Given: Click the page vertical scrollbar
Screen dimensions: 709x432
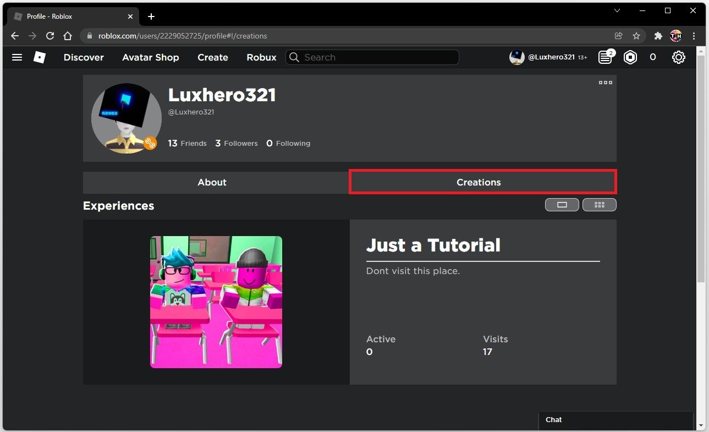Looking at the screenshot, I should point(701,165).
